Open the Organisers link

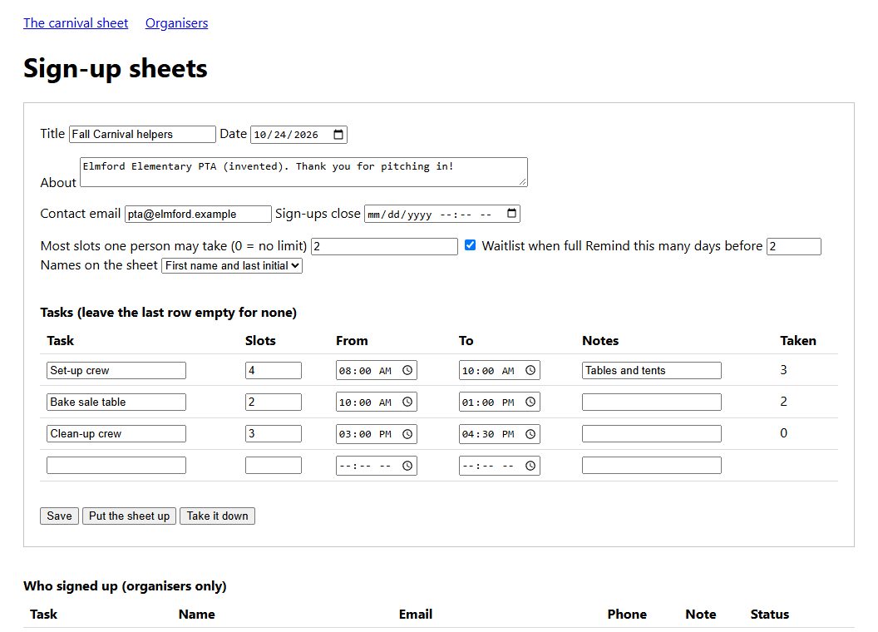(x=176, y=23)
